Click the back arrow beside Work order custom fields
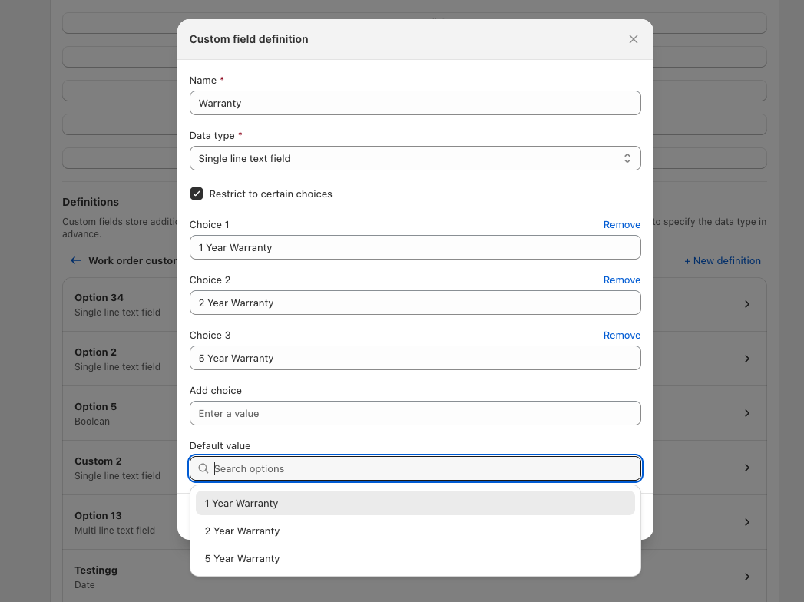804x602 pixels. pos(75,260)
